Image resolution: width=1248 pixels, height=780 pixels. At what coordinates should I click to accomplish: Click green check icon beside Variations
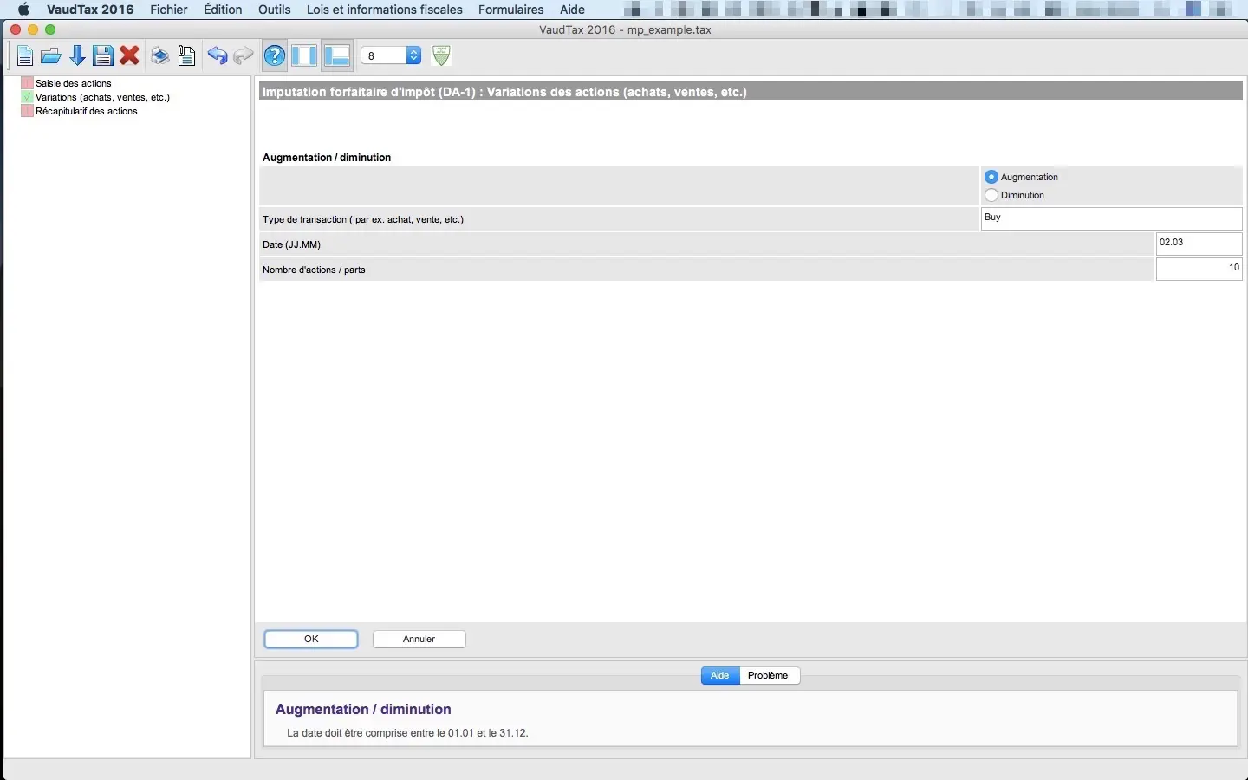click(x=27, y=97)
